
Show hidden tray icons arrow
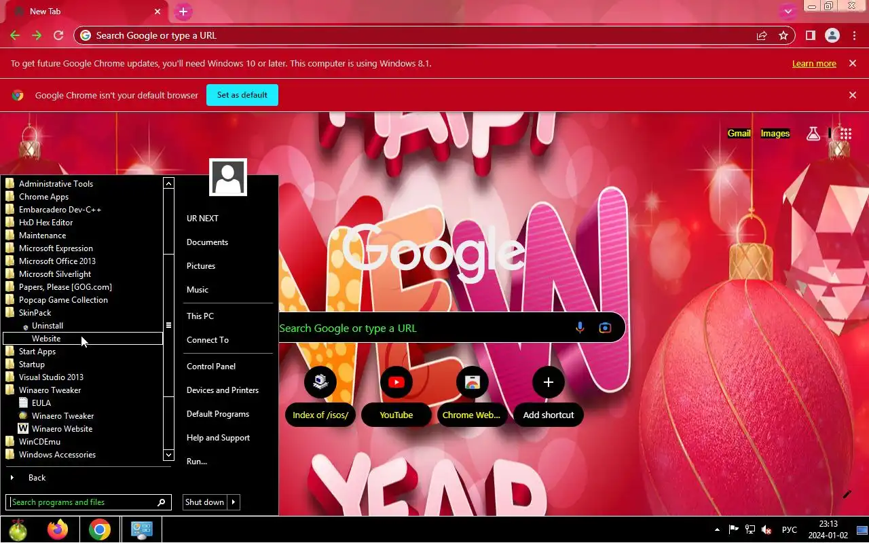pyautogui.click(x=718, y=529)
